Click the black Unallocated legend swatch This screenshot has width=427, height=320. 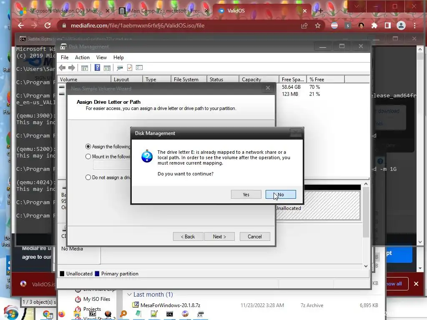62,274
